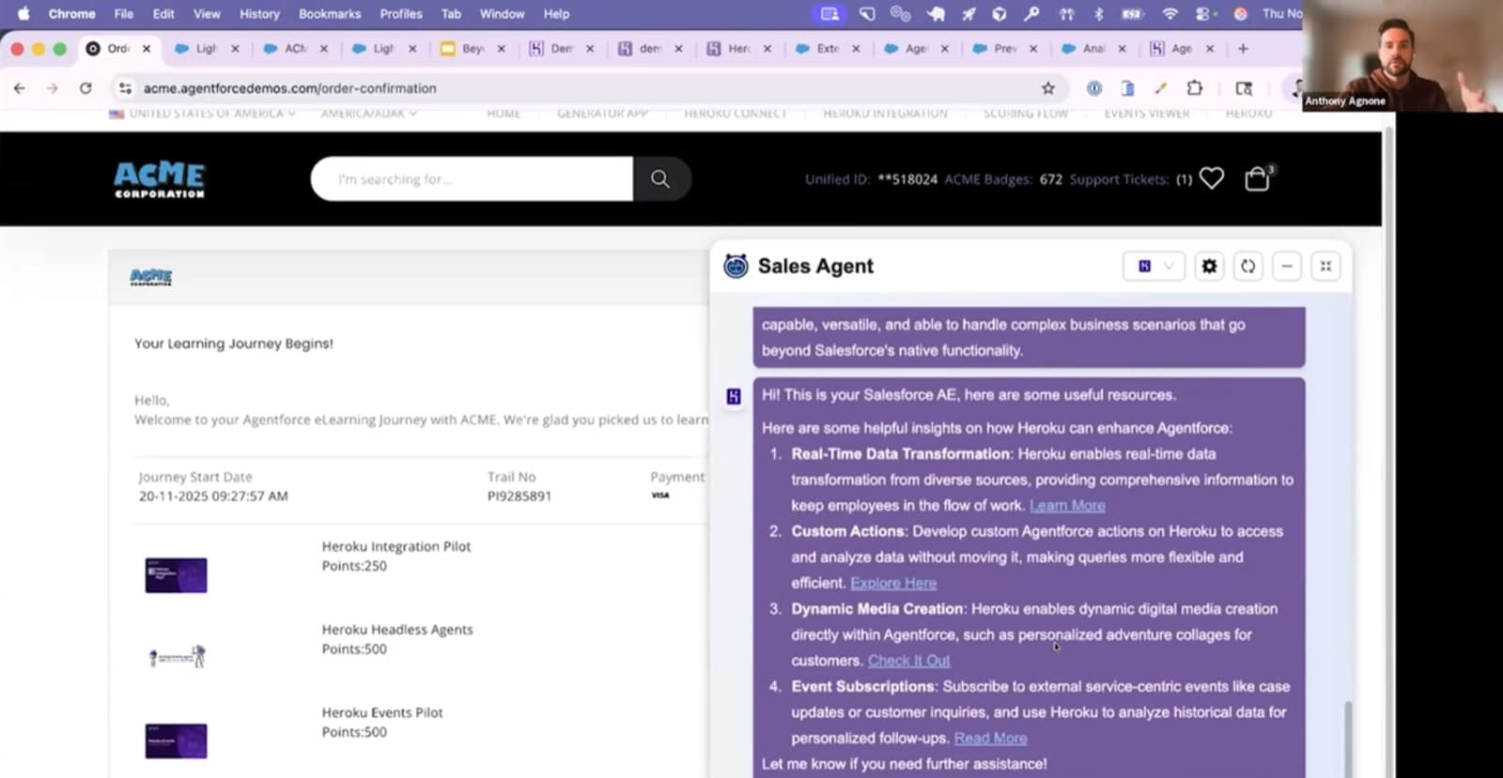Click the chat panel scrollbar thumb
Viewport: 1503px width, 778px height.
pos(1347,739)
